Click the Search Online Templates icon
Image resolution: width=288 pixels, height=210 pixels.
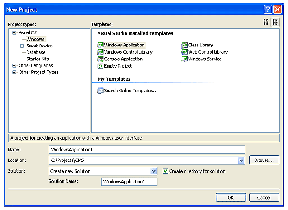pos(100,91)
